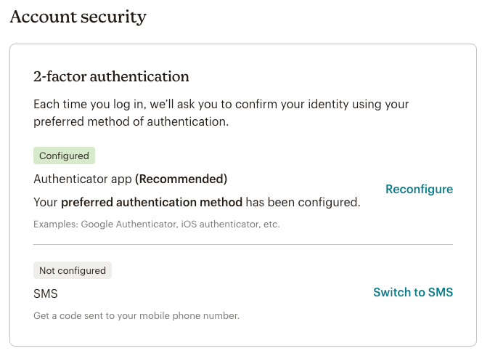Viewport: 482px width, 356px height.
Task: Click the 2-factor authentication section heading
Action: [111, 76]
